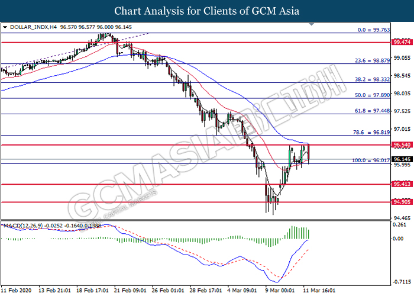Click the dropdown arrow beside DOLLAR_INDX,H4

click(5, 27)
